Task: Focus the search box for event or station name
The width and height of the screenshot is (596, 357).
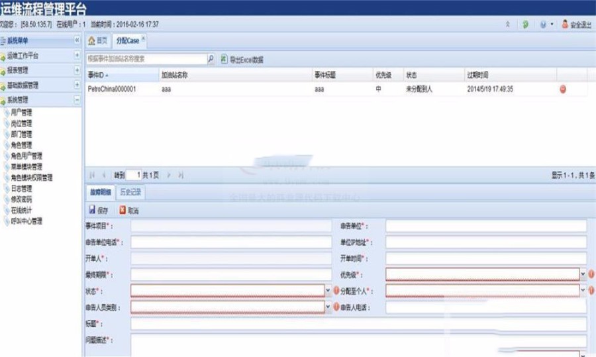Action: [x=146, y=59]
